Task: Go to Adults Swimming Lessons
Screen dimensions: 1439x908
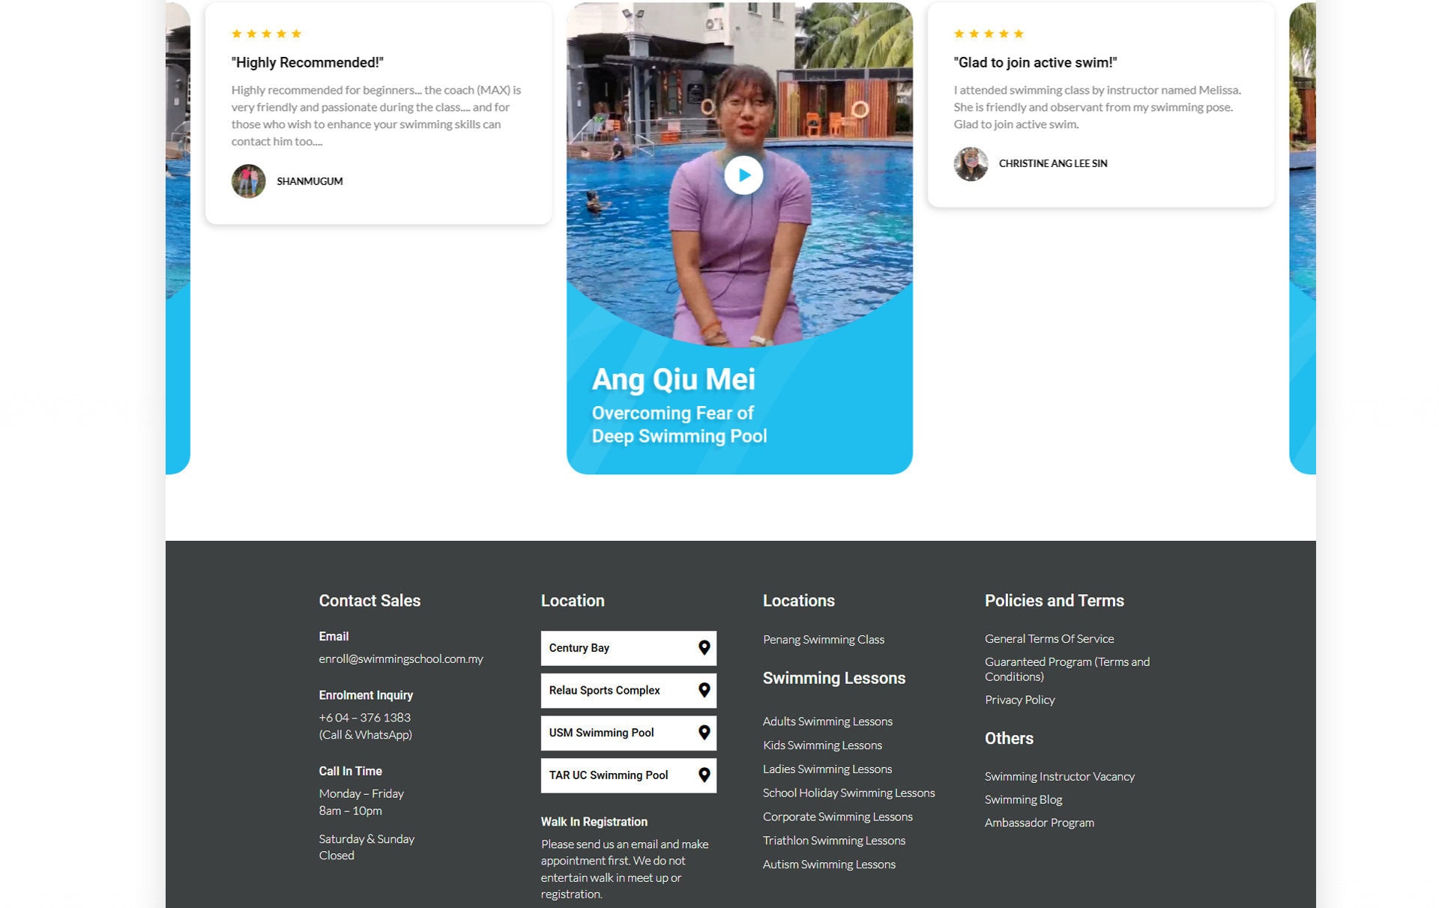Action: coord(827,721)
